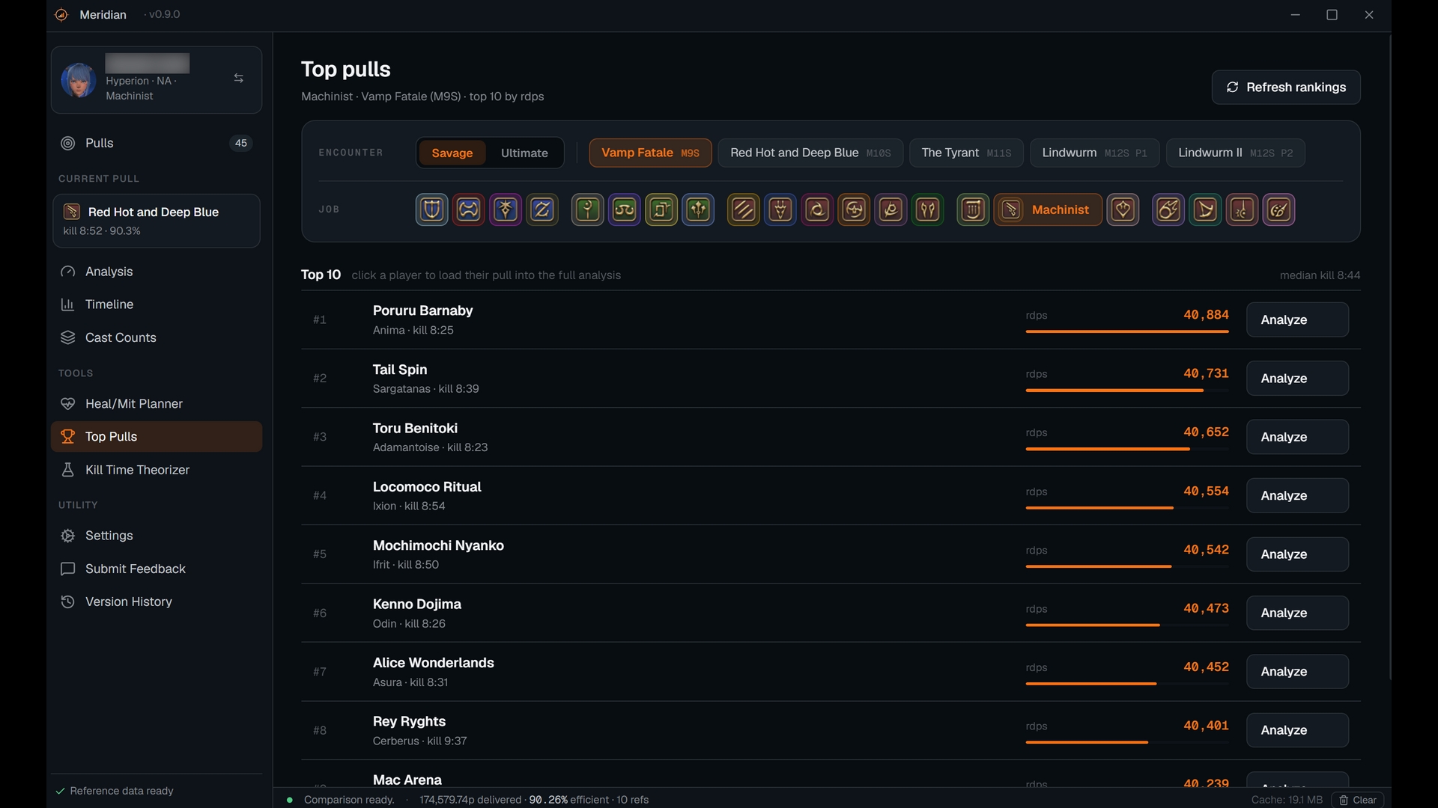
Task: Select the Dark Knight job icon
Action: point(506,209)
